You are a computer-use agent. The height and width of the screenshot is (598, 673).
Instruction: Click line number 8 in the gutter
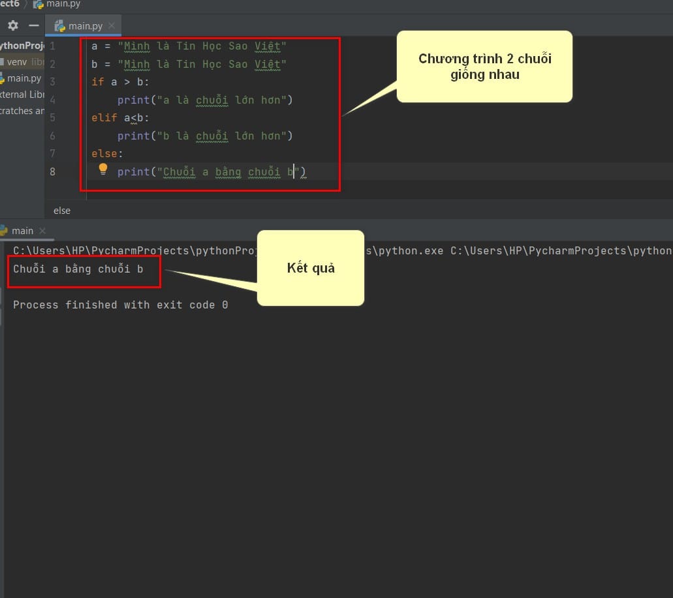tap(52, 172)
